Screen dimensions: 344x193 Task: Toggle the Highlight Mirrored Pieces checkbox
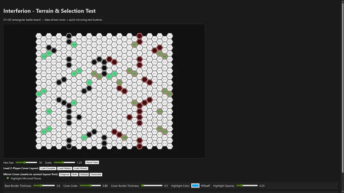[8, 178]
